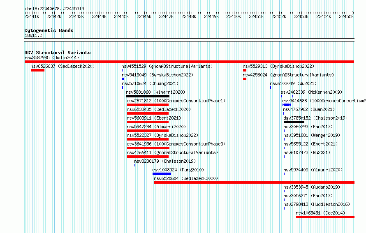The image size is (366, 233).
Task: Click nsv5655122 (Ebert2021) variant label
Action: (x=310, y=144)
